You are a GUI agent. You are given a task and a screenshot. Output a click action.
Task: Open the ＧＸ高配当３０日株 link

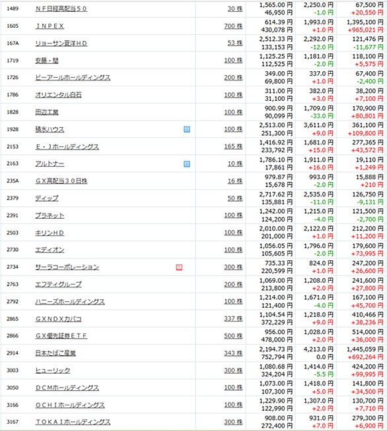click(x=61, y=181)
